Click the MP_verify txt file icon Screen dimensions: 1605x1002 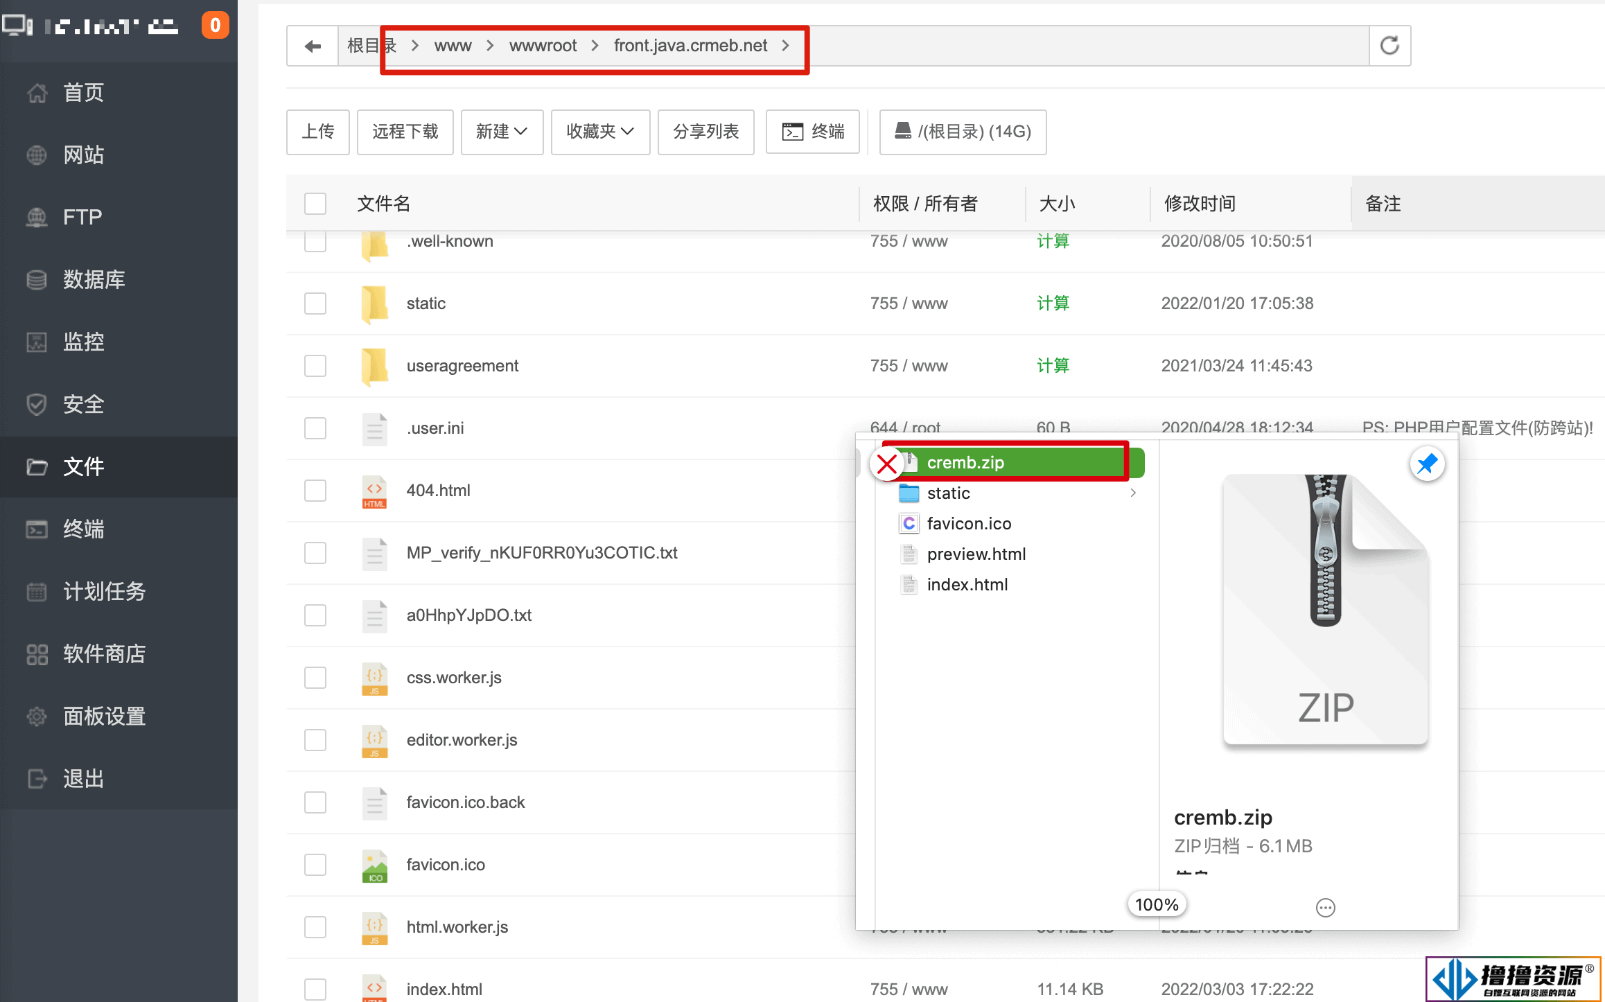(x=375, y=553)
